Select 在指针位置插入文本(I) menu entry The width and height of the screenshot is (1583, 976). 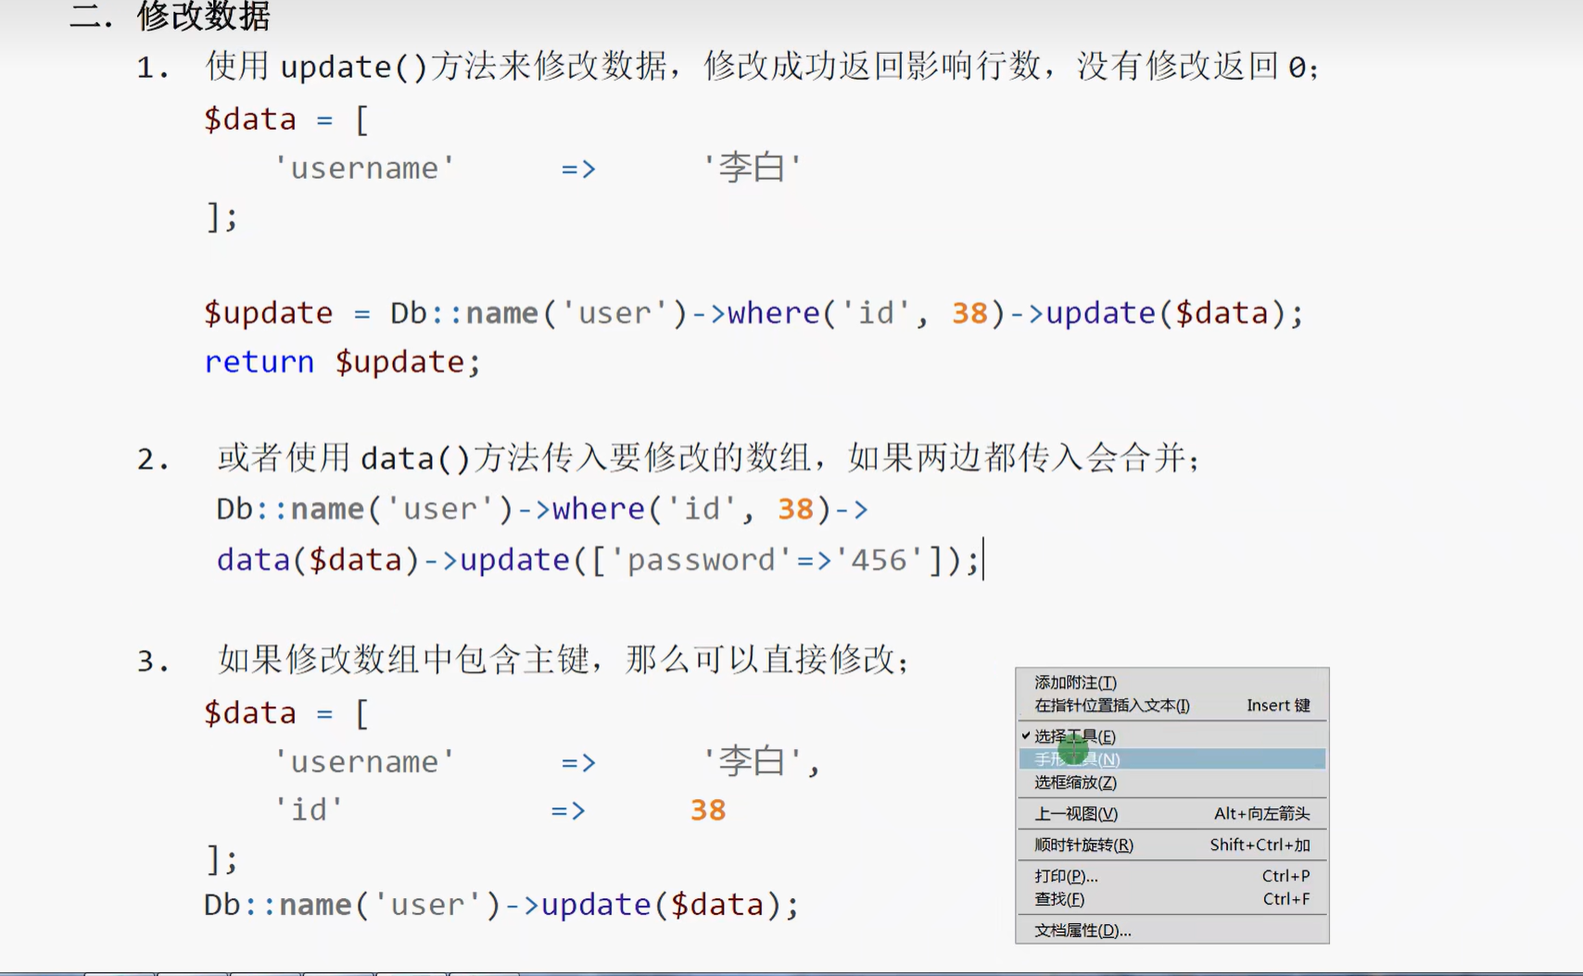(x=1171, y=706)
